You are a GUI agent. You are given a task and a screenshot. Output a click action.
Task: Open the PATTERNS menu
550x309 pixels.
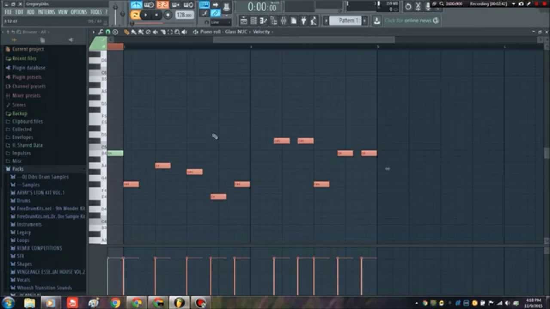click(46, 12)
